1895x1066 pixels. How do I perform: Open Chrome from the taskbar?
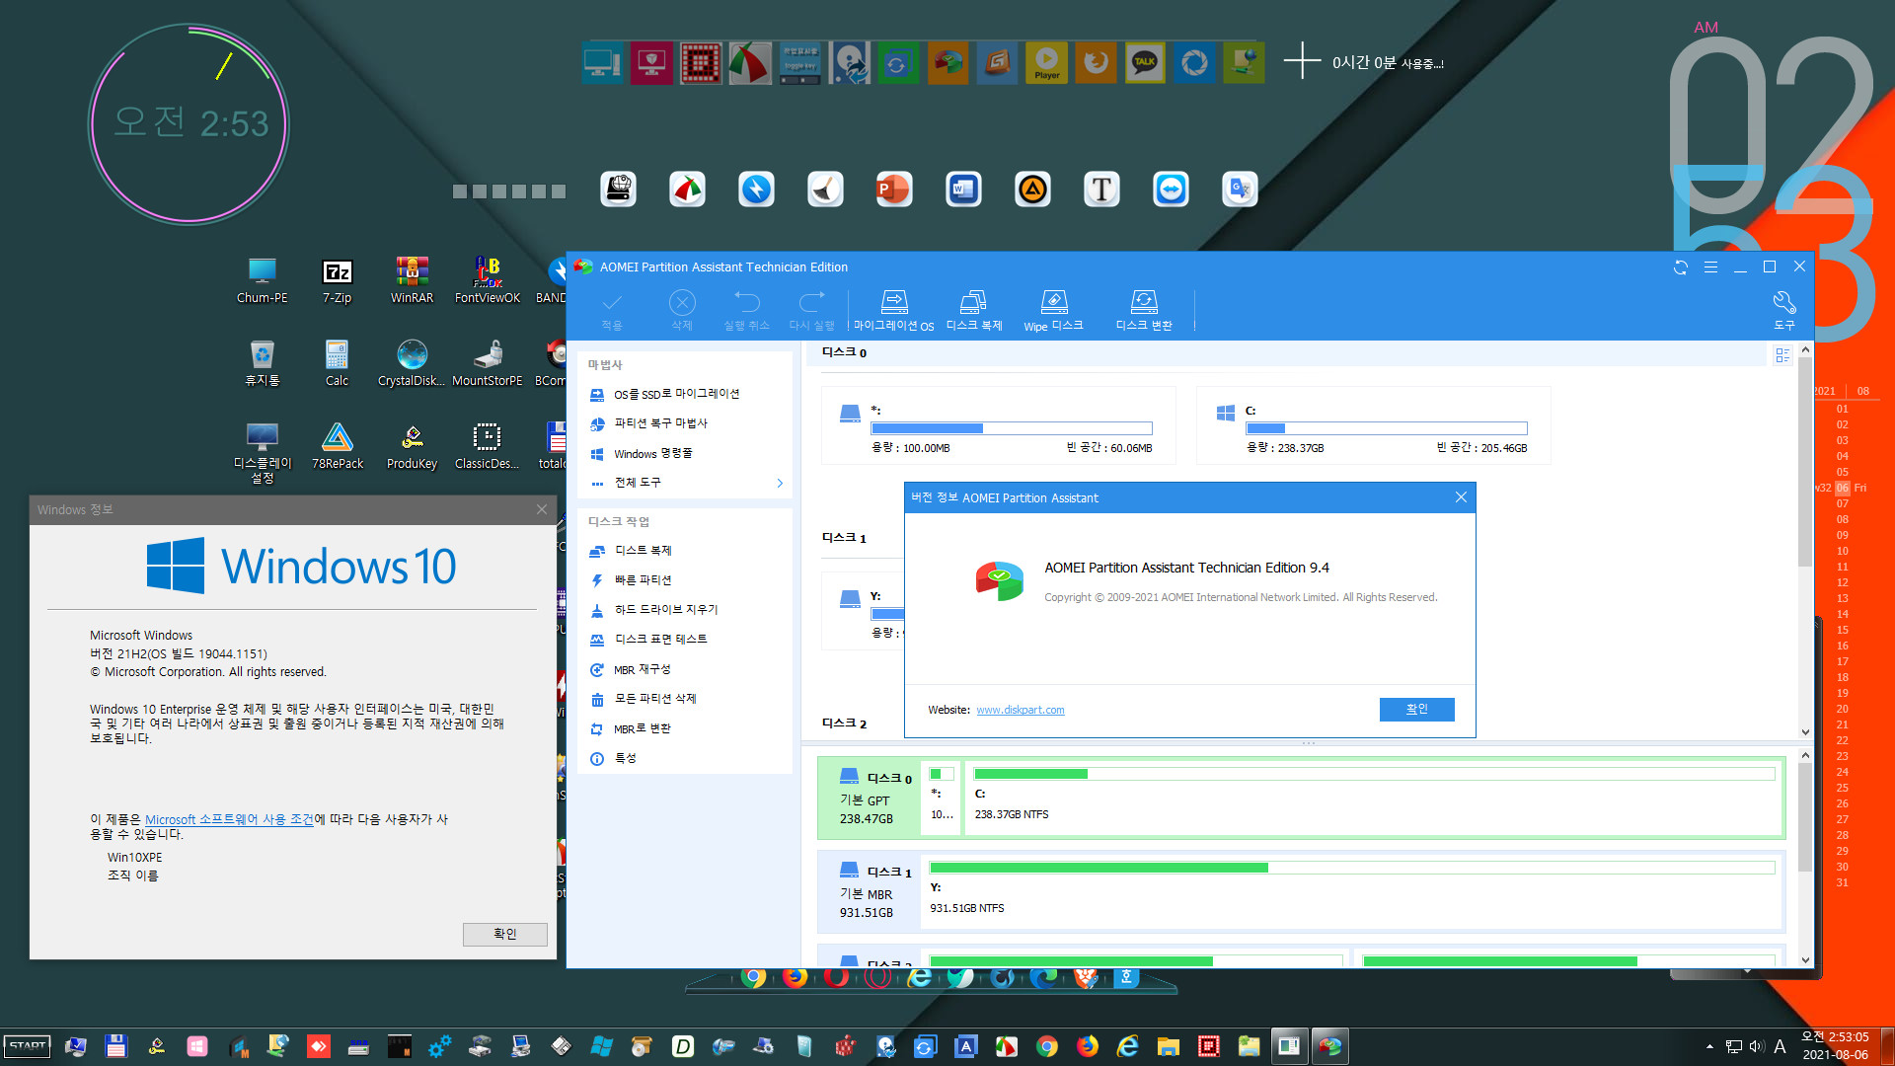1047,1046
